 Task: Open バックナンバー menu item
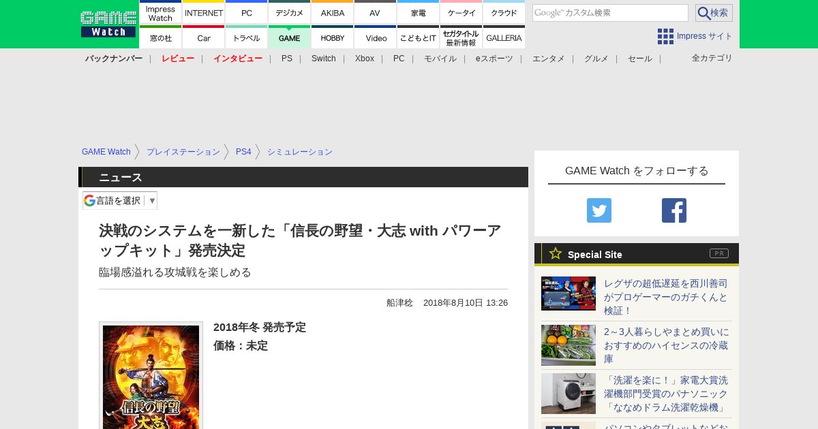114,59
